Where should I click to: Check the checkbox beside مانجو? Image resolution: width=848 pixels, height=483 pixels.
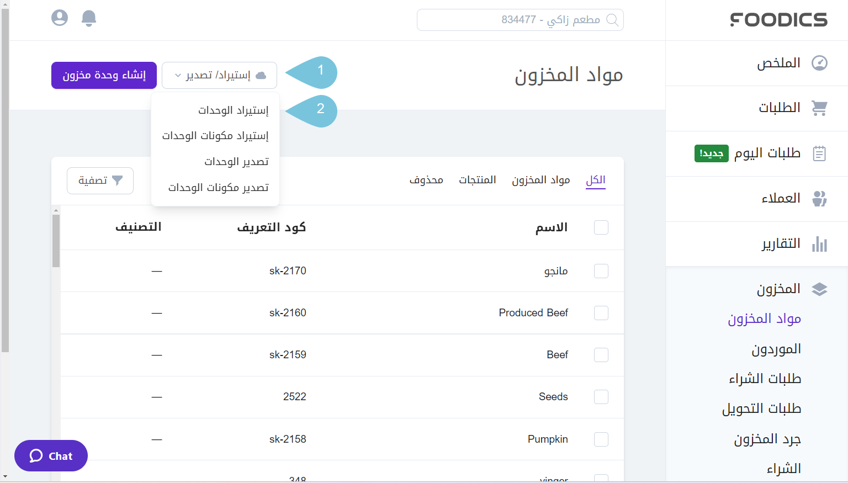[601, 270]
